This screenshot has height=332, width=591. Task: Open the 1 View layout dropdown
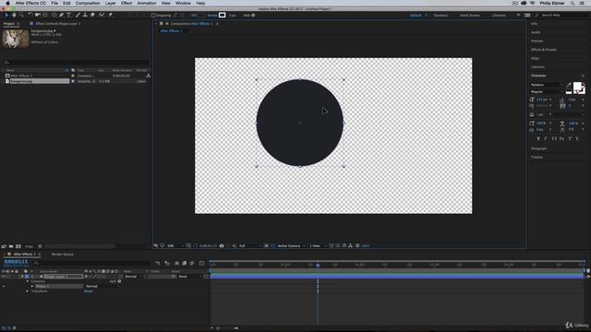coord(318,246)
